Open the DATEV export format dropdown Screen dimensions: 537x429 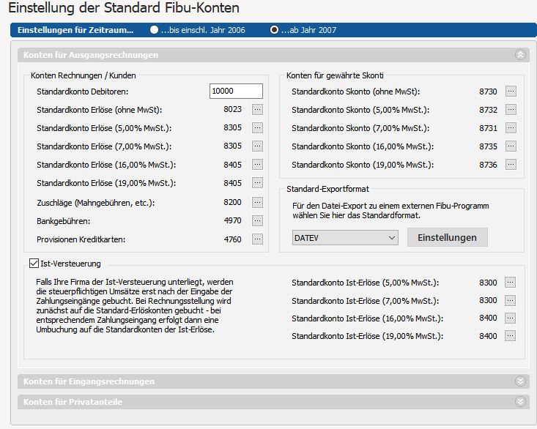tap(345, 237)
